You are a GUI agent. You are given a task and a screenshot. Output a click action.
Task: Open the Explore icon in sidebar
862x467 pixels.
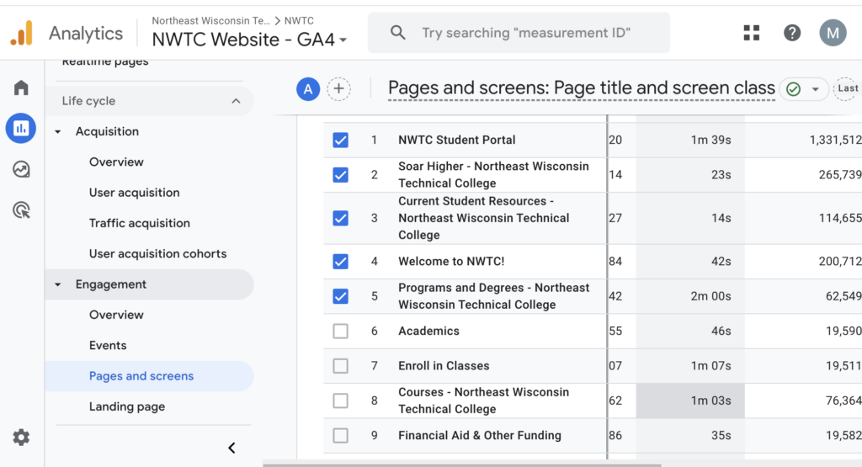(21, 169)
